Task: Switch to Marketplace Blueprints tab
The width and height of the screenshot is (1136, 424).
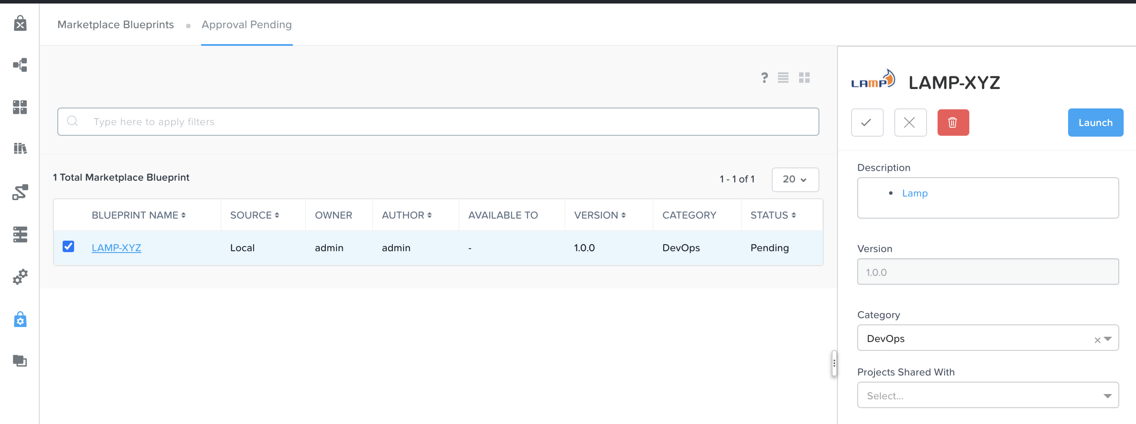Action: pos(116,25)
